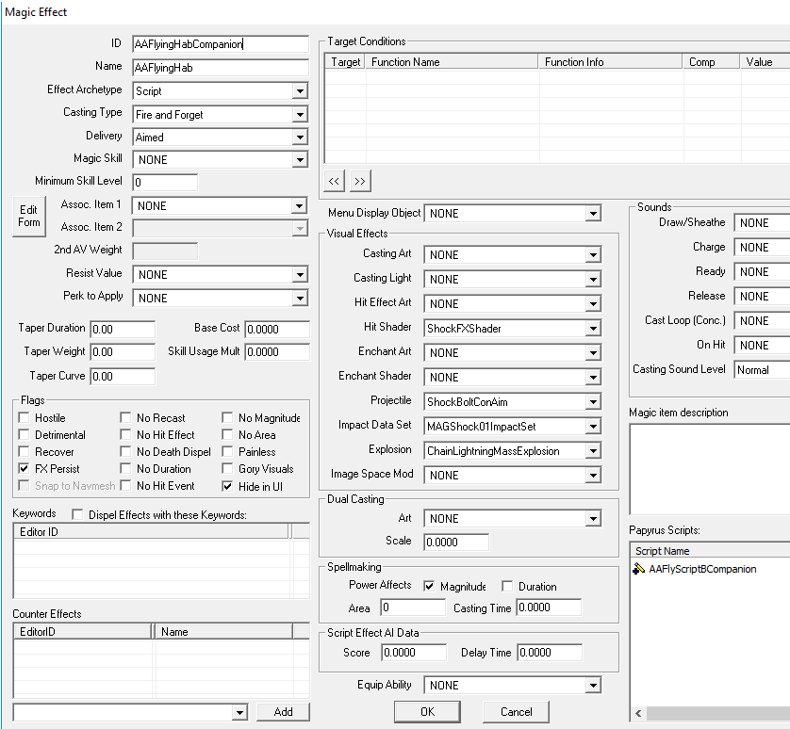Open Resist Value dropdown
This screenshot has width=790, height=729.
(300, 275)
